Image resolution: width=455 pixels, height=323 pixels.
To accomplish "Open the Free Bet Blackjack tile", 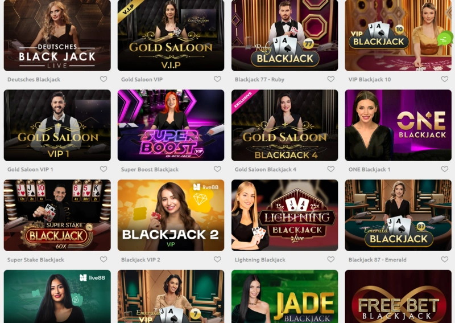I will (398, 296).
